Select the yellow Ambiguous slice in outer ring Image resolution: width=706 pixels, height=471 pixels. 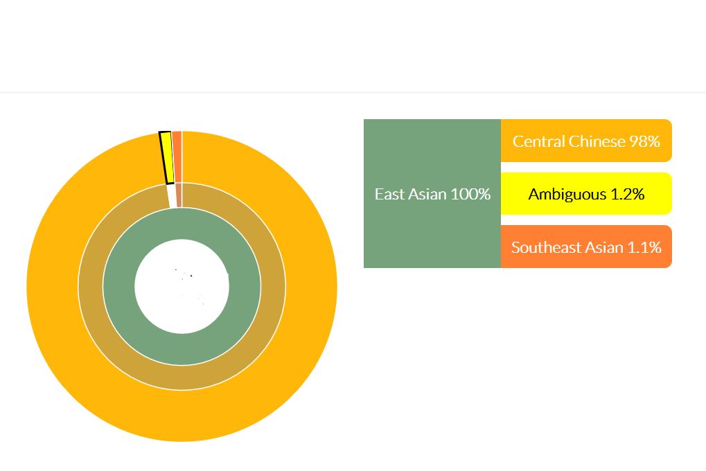166,158
